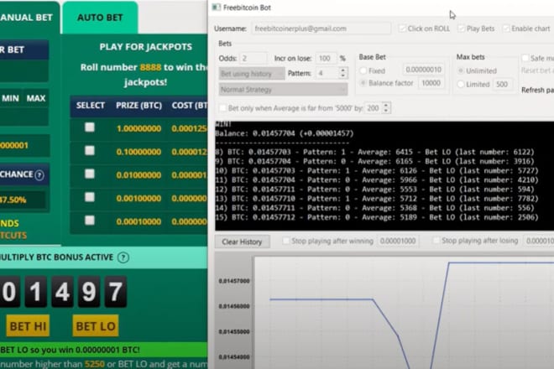The height and width of the screenshot is (369, 554).
Task: Click the Pattern value field
Action: (327, 73)
